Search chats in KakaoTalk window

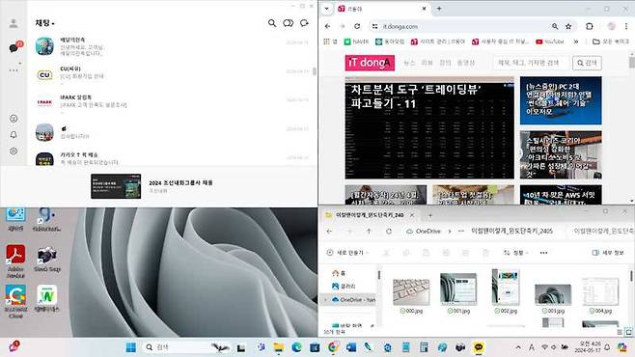point(272,23)
